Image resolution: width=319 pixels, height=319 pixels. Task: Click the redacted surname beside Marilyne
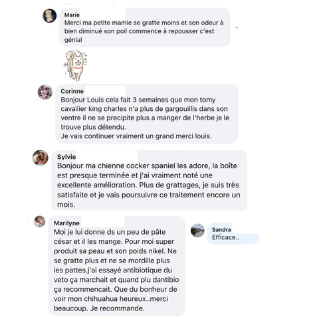pyautogui.click(x=103, y=221)
